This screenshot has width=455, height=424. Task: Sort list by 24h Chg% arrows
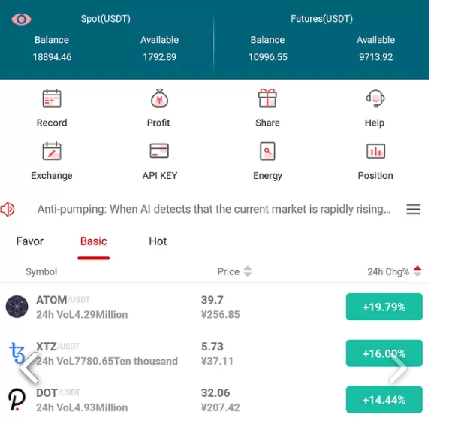point(417,271)
